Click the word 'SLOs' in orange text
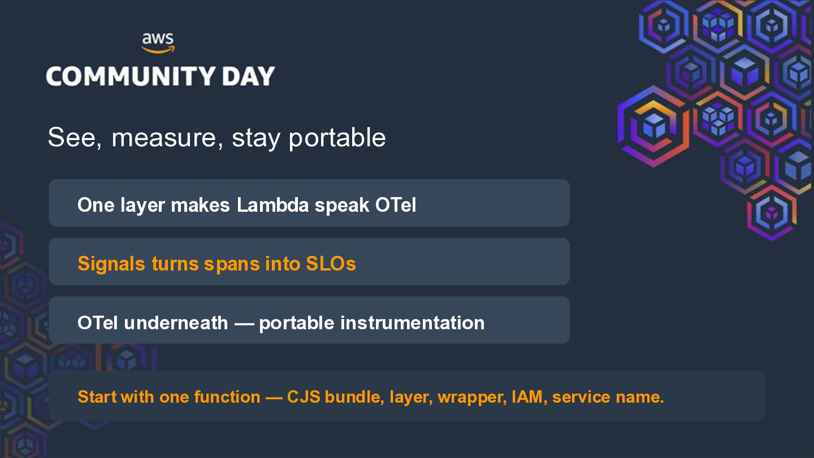This screenshot has width=814, height=458. pyautogui.click(x=331, y=263)
